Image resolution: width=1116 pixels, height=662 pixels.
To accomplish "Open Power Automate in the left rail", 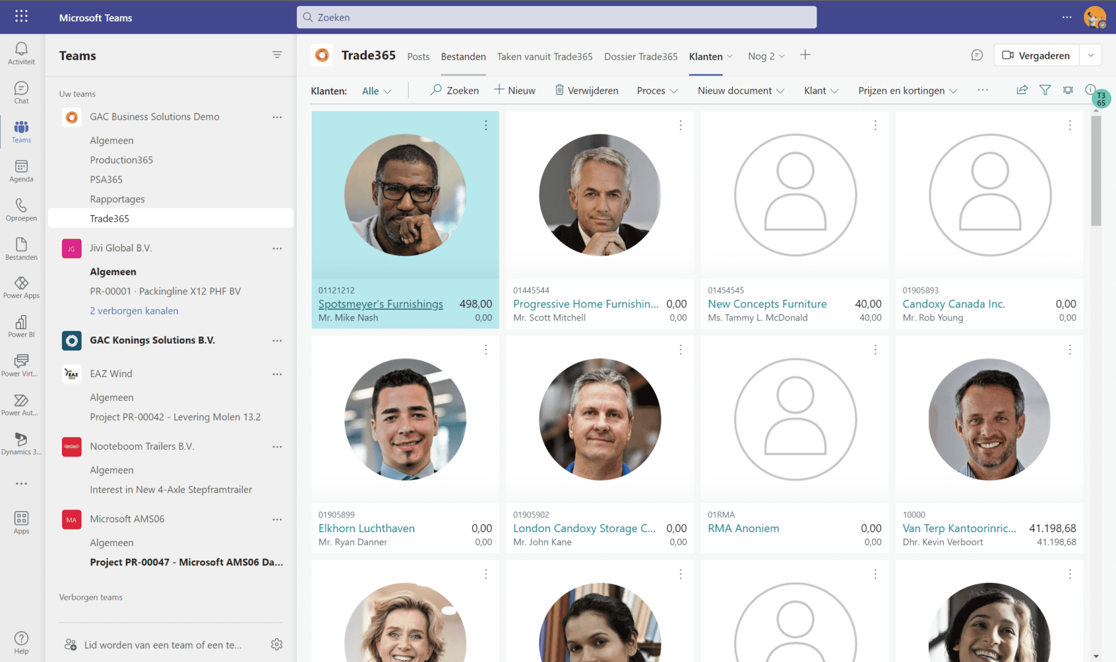I will coord(21,405).
